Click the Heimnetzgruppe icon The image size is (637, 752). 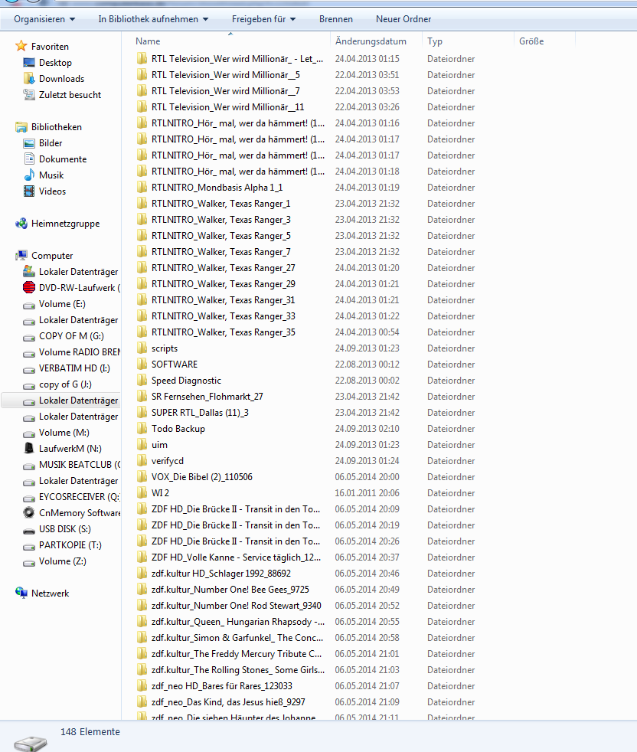tap(21, 224)
